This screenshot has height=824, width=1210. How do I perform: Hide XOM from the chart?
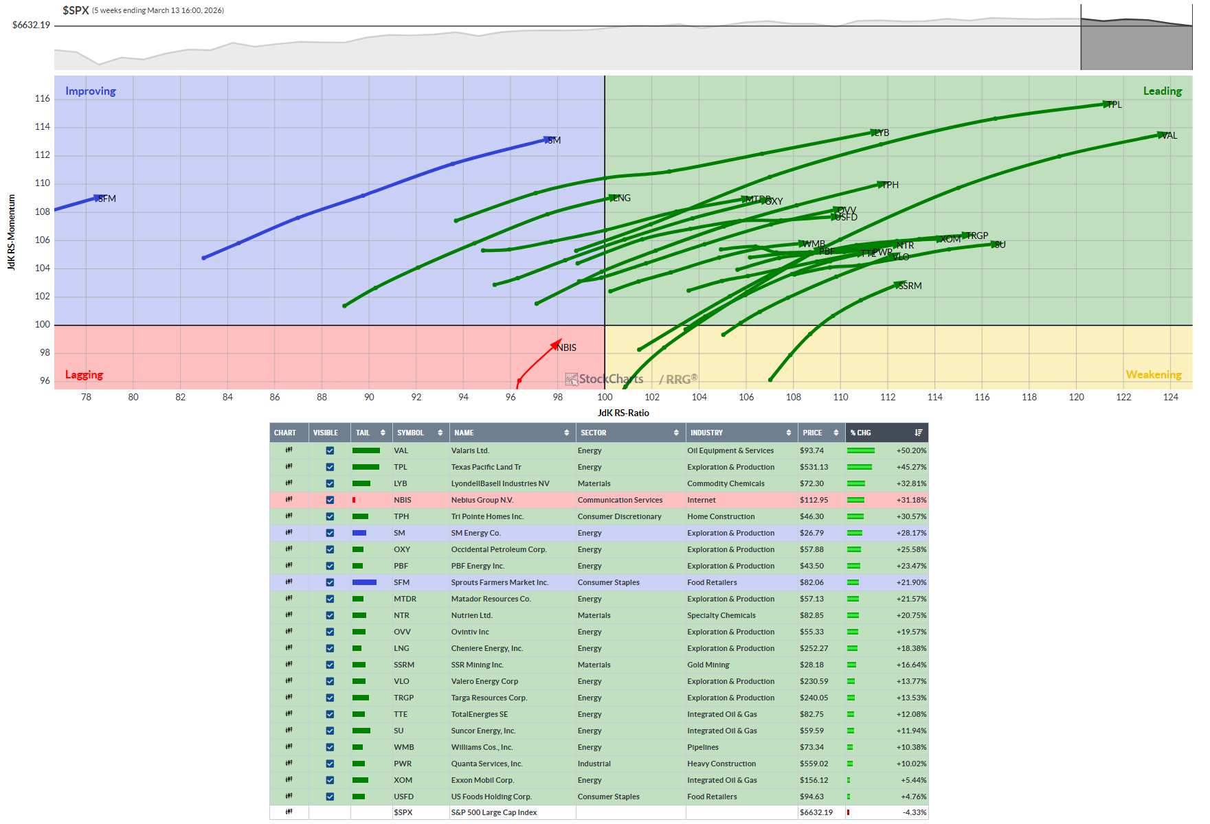pos(330,780)
